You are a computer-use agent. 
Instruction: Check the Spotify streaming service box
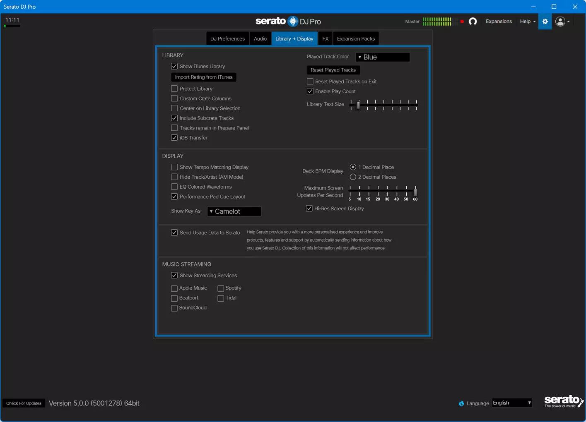[221, 288]
